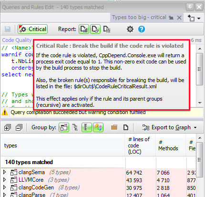Viewport: 205px width, 197px height.
Task: Toggle the second green Report option icon
Action: pyautogui.click(x=95, y=29)
